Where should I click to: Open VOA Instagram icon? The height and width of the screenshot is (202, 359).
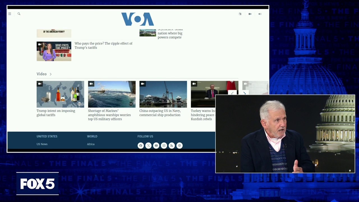coord(164,146)
